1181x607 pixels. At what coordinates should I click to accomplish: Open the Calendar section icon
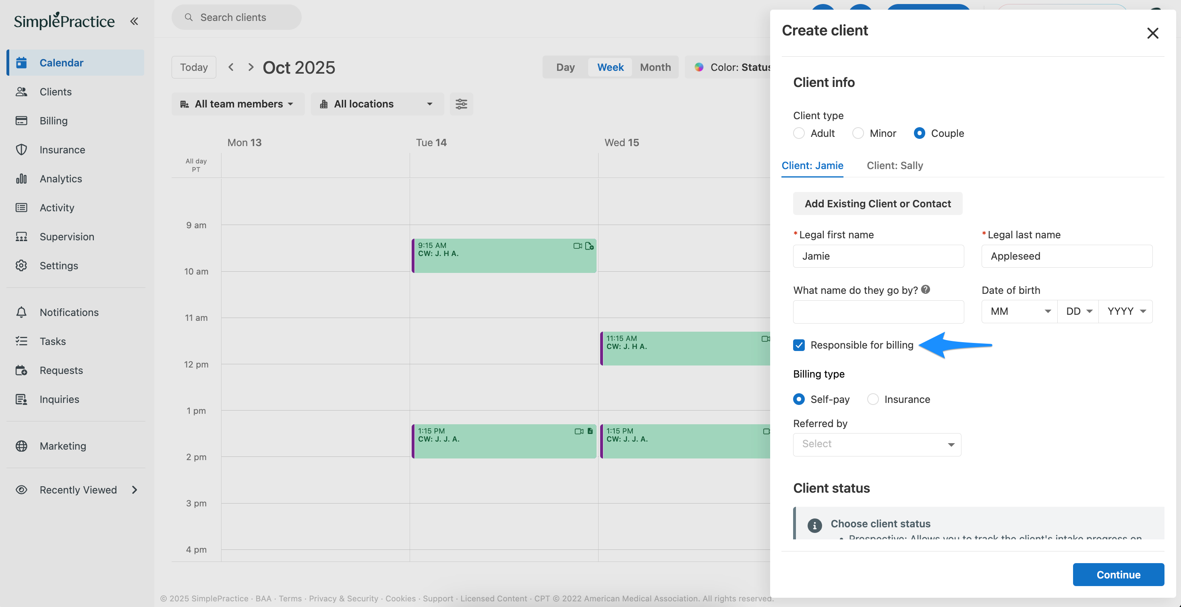pos(21,63)
